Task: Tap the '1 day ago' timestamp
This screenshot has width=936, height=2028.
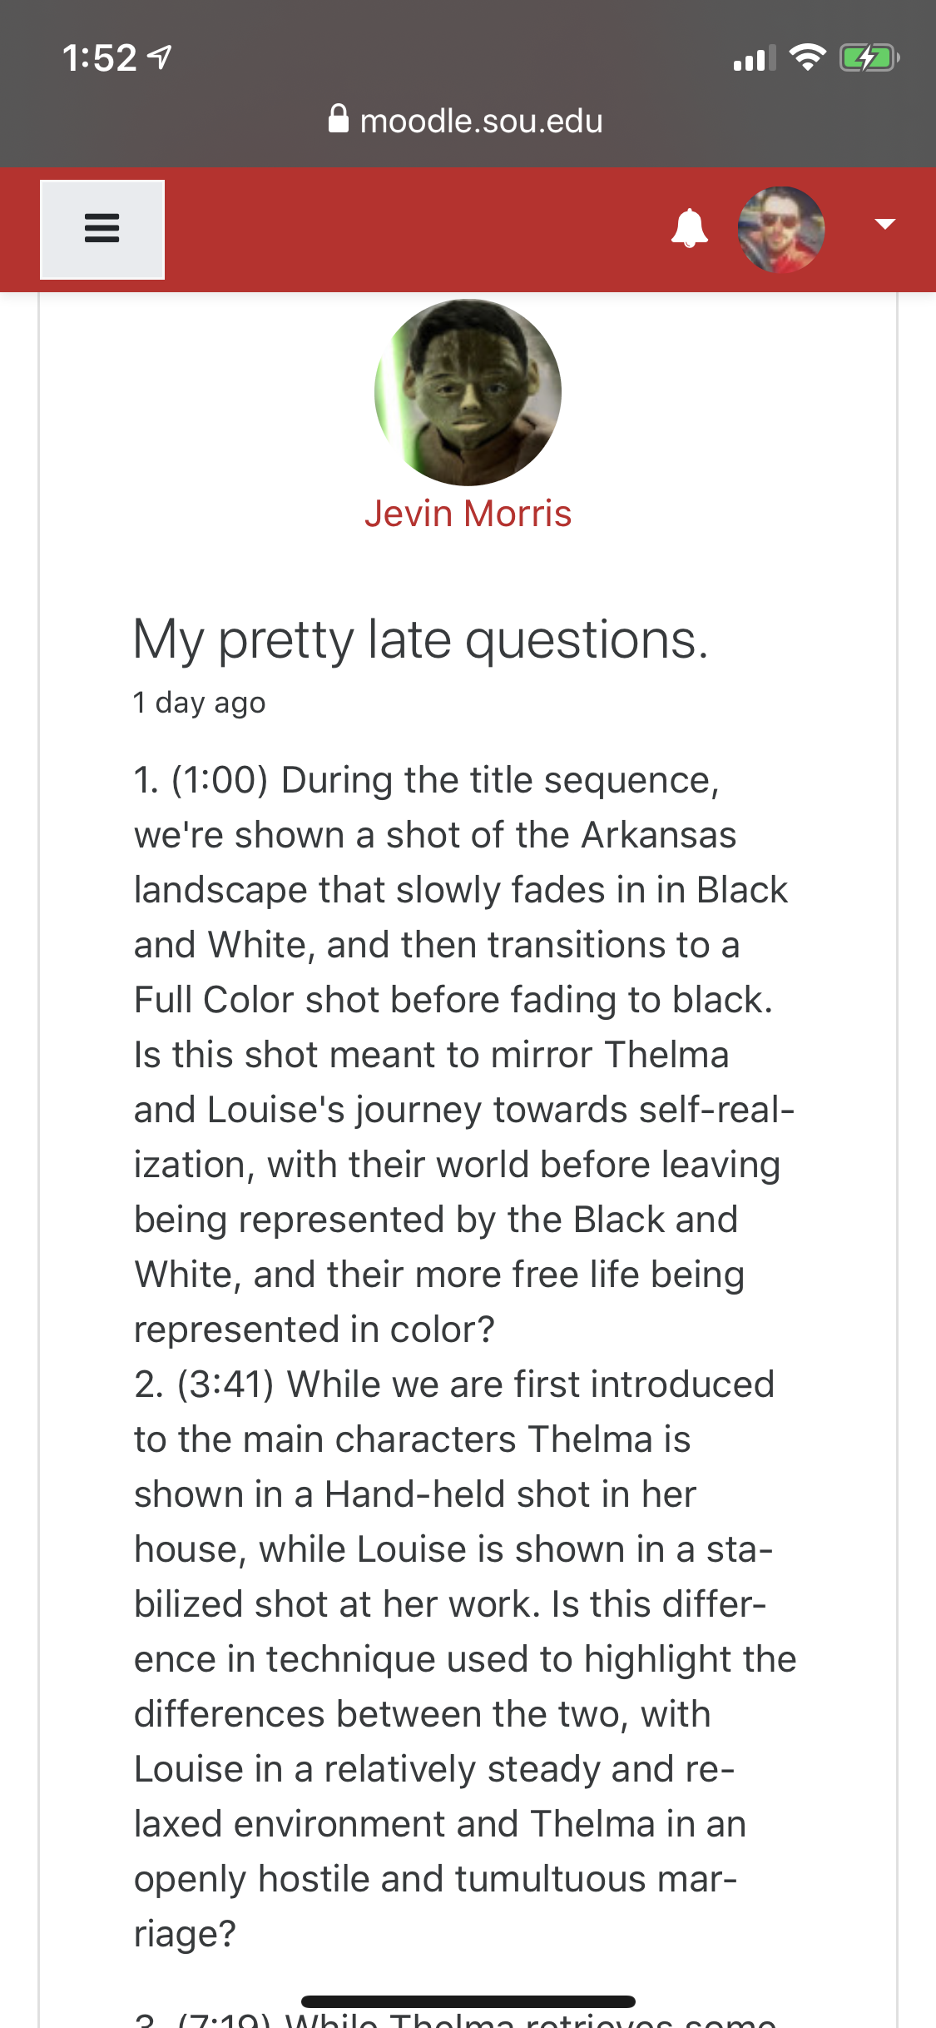Action: [x=200, y=703]
